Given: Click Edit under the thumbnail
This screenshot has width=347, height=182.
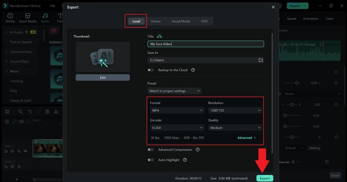Looking at the screenshot, I should pyautogui.click(x=103, y=78).
